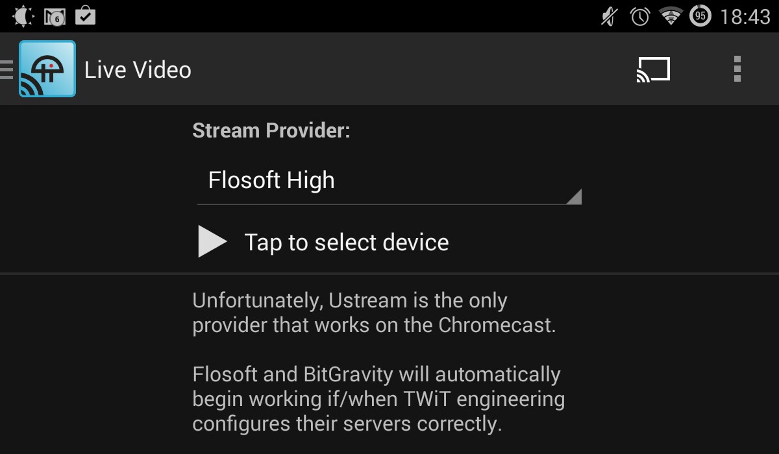Tap the shopping bag checkmark notification icon
The image size is (779, 454).
(x=86, y=15)
